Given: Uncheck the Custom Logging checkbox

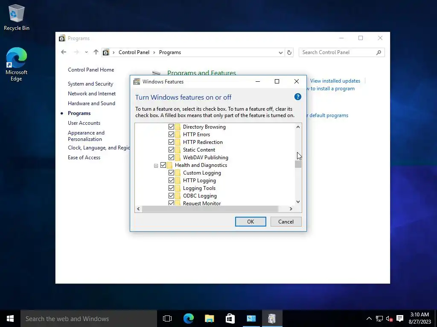Looking at the screenshot, I should [171, 173].
